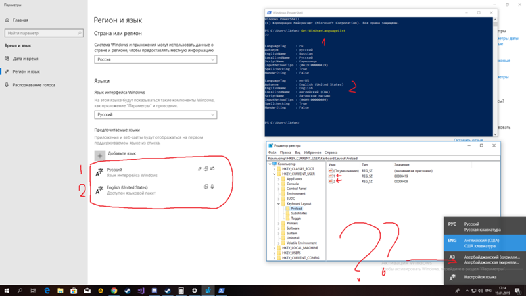Open Microsoft Store from the taskbar
The width and height of the screenshot is (526, 296).
(74, 291)
